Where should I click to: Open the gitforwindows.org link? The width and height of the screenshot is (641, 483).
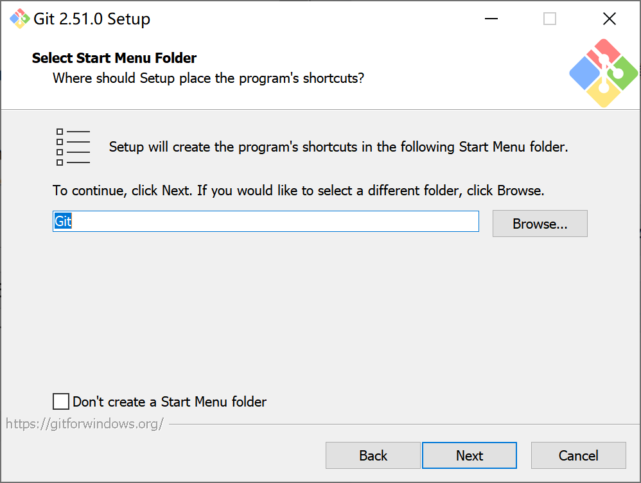coord(84,423)
